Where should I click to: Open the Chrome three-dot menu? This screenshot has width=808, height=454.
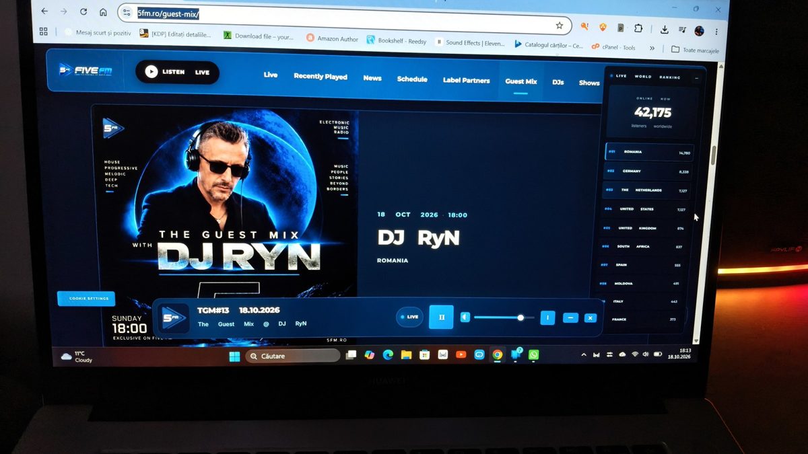pyautogui.click(x=716, y=32)
